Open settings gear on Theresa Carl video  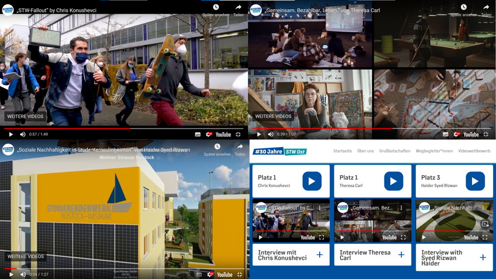pyautogui.click(x=456, y=135)
